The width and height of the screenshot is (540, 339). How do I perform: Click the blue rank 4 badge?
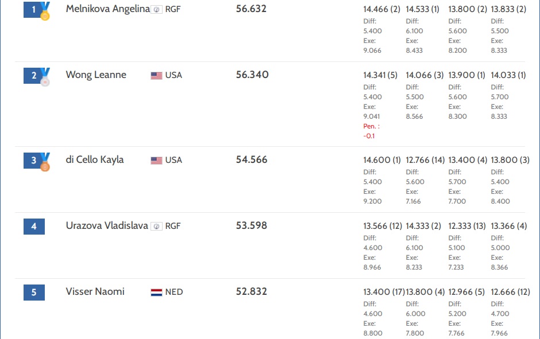[34, 226]
